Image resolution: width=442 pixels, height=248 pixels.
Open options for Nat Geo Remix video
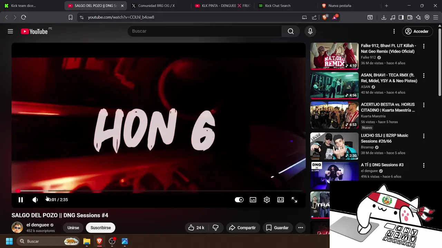click(x=424, y=46)
